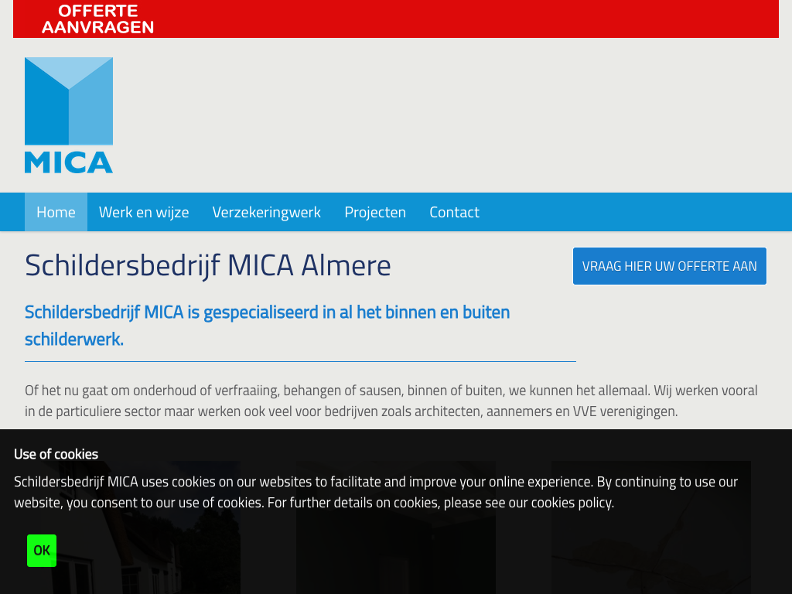Accept cookies with the green OK button
Screen dimensions: 792x594
coord(42,551)
